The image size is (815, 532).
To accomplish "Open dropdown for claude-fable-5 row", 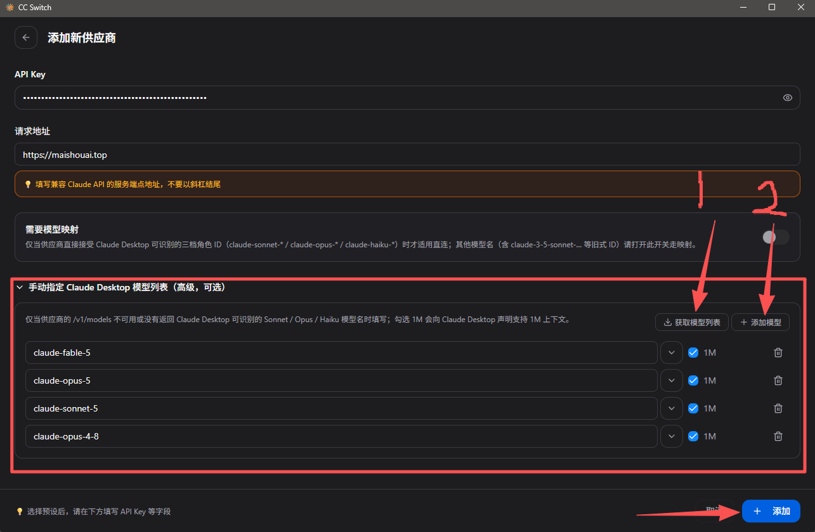I will pos(672,353).
